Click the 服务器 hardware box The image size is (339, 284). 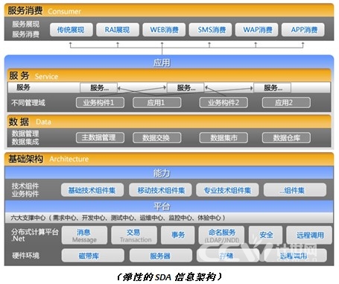tap(161, 256)
